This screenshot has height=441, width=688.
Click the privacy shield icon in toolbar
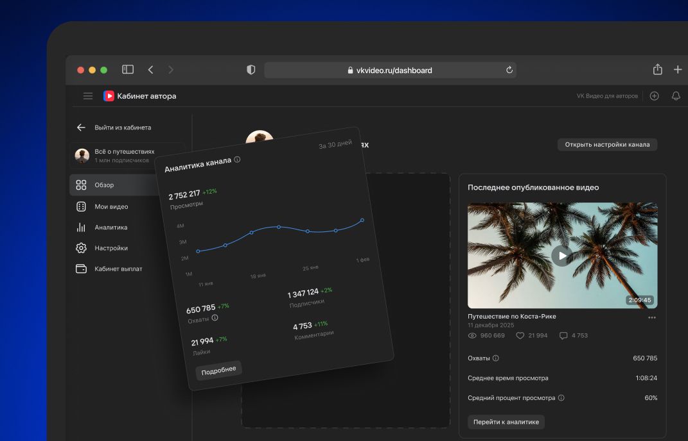(251, 70)
